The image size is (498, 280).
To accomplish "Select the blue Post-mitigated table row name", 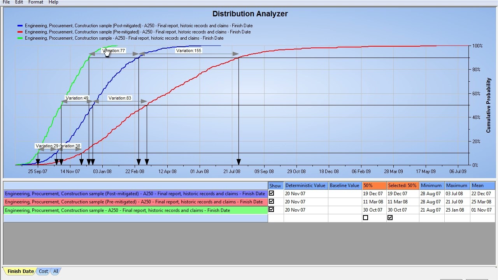I will click(x=136, y=194).
